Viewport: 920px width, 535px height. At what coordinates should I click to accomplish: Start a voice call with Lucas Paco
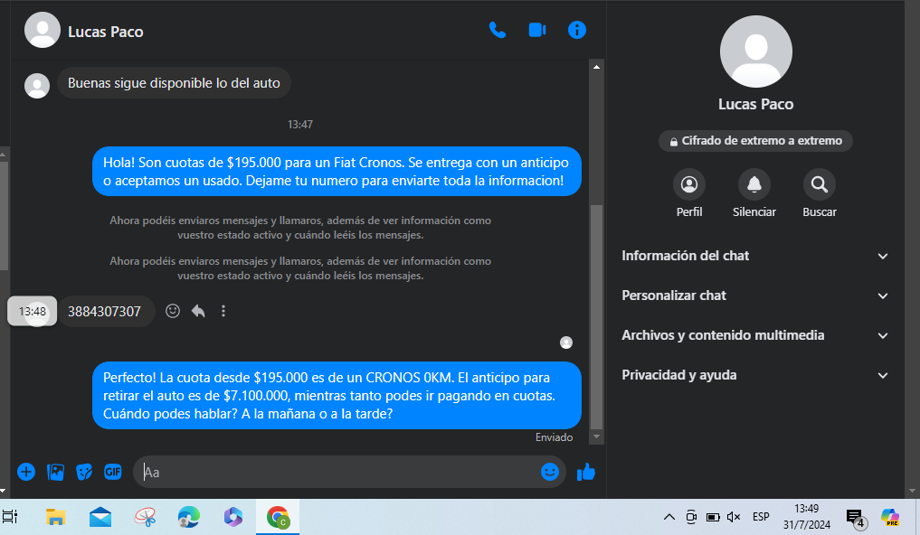click(x=497, y=30)
